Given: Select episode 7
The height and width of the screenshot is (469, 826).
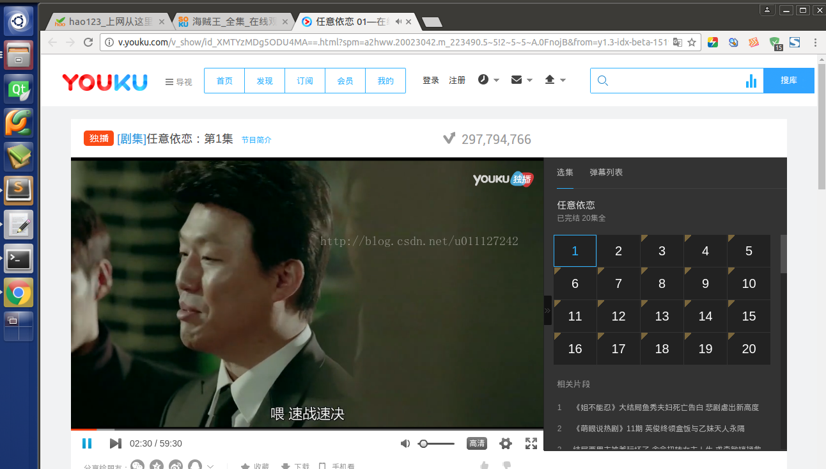Looking at the screenshot, I should point(618,283).
